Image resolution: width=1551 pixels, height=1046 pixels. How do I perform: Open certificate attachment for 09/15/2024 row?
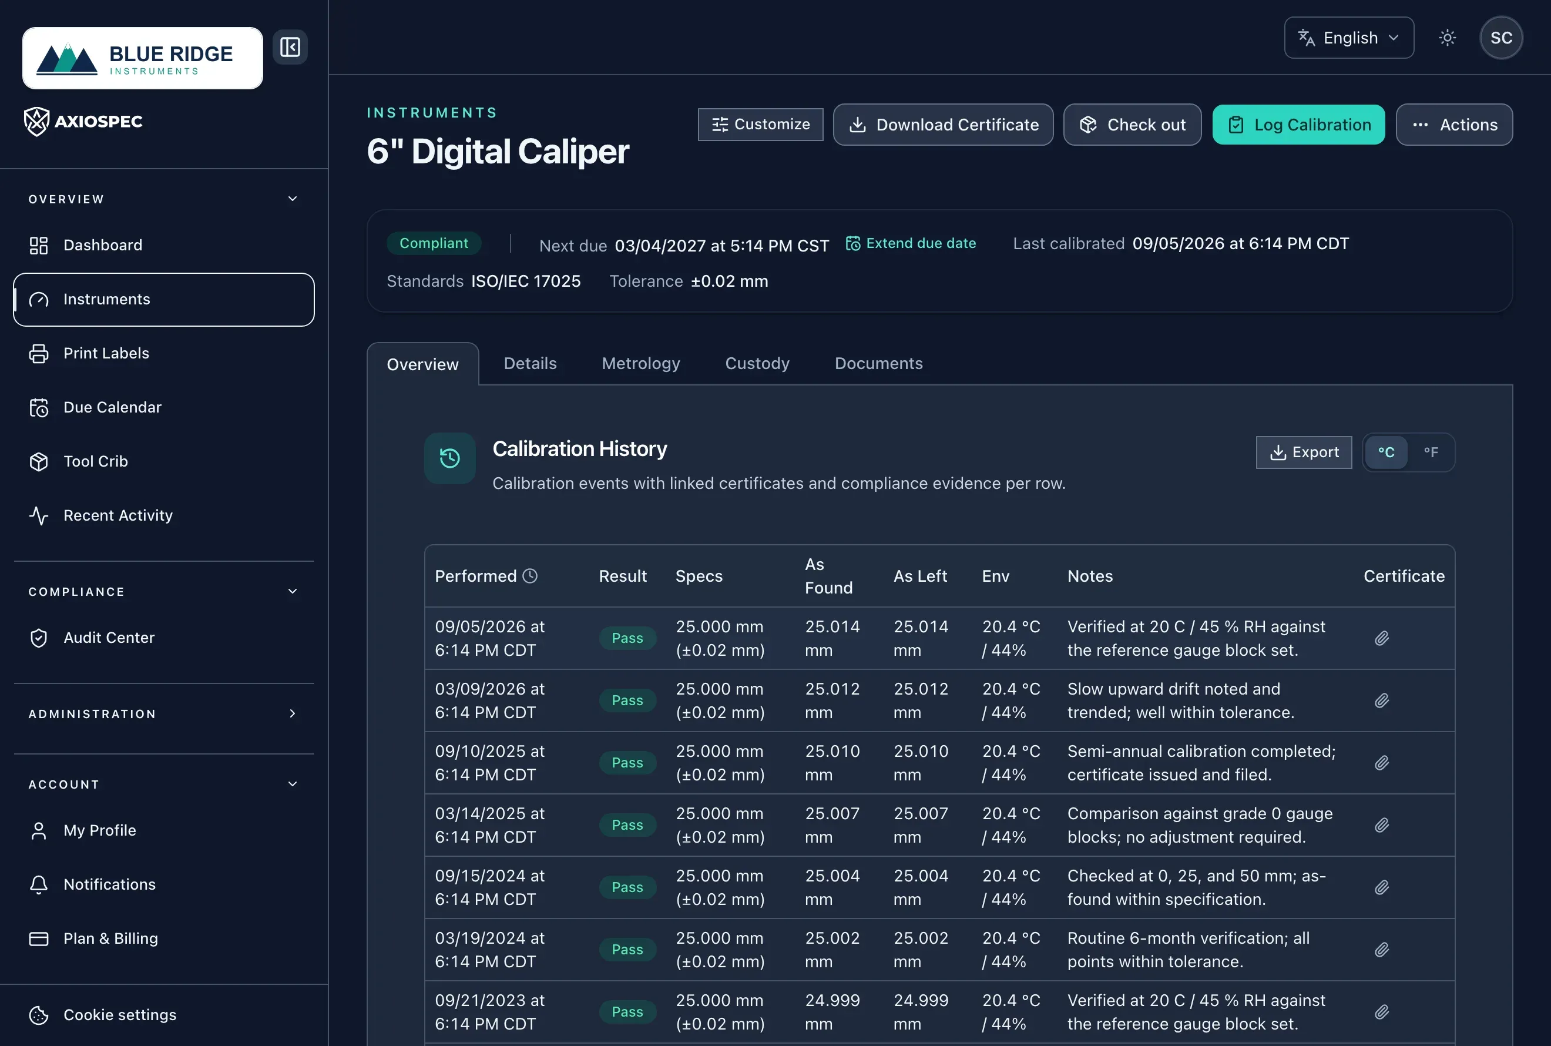(1382, 887)
